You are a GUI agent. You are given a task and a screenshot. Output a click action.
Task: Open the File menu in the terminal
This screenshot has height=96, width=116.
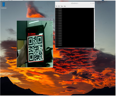tap(56, 6)
